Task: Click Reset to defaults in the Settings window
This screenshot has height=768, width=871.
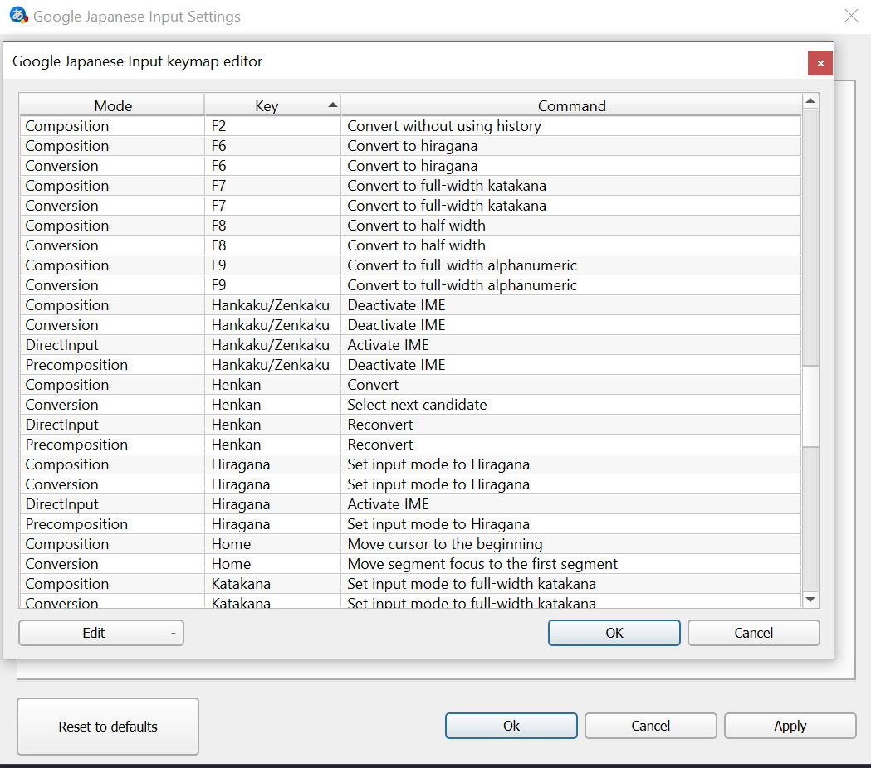Action: pyautogui.click(x=108, y=727)
